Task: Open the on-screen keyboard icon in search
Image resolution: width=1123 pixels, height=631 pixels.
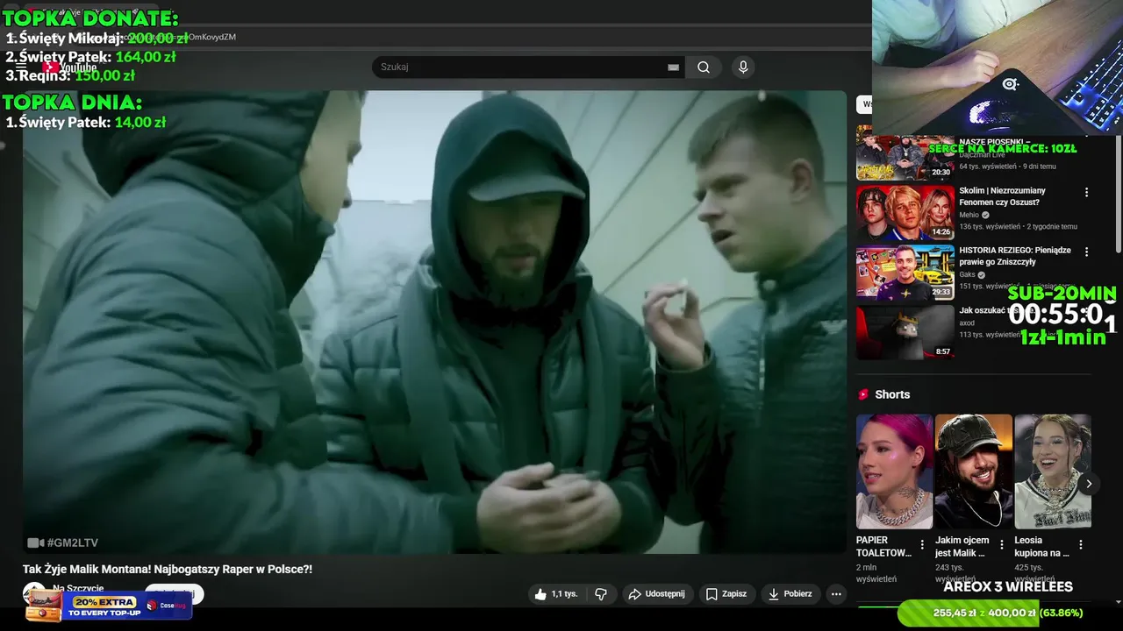Action: point(673,67)
